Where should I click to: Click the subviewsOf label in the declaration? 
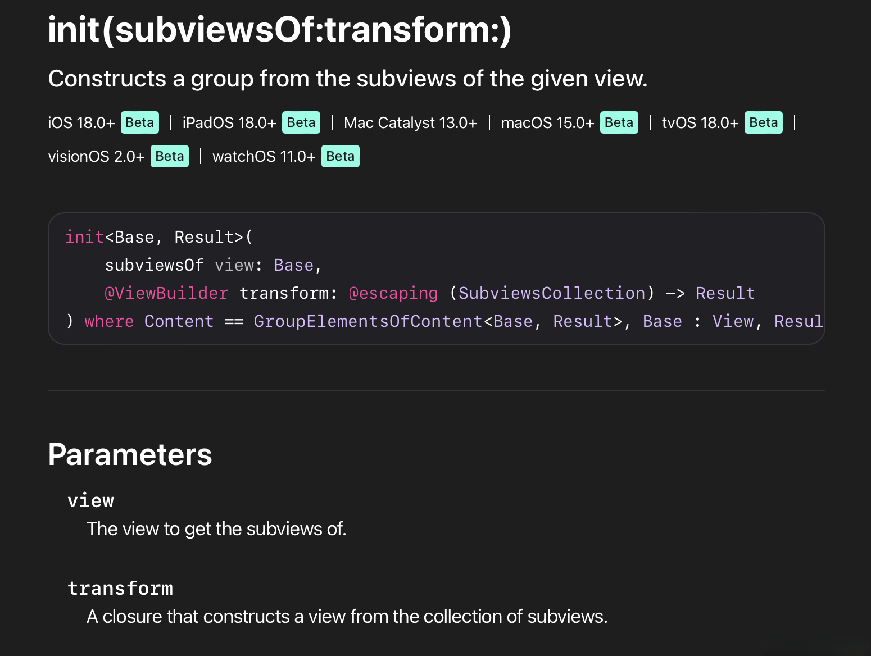[x=155, y=265]
